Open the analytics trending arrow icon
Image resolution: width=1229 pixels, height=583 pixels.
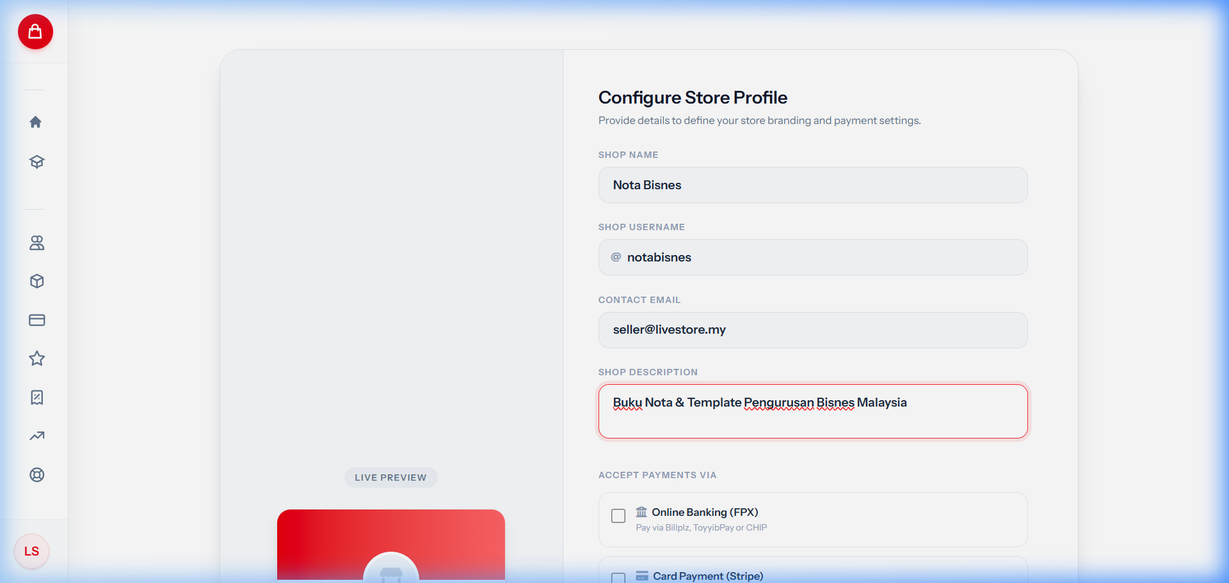coord(36,436)
